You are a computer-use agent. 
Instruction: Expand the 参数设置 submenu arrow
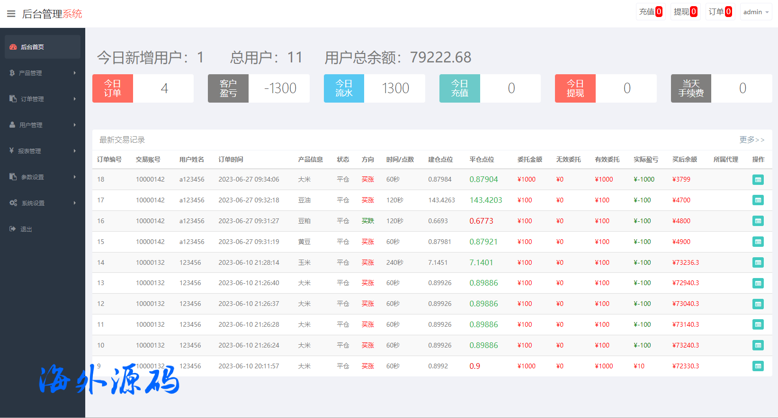[75, 177]
